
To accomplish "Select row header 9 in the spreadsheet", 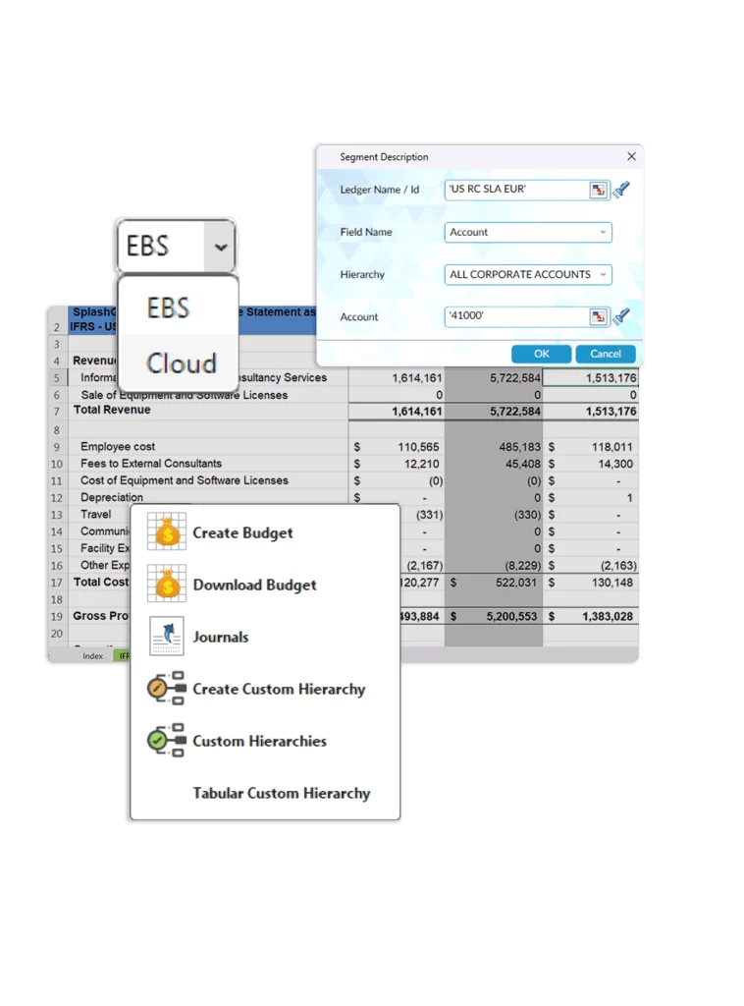I will point(57,447).
